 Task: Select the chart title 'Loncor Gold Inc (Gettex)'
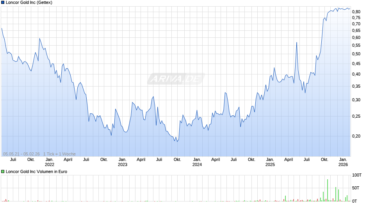(x=29, y=3)
